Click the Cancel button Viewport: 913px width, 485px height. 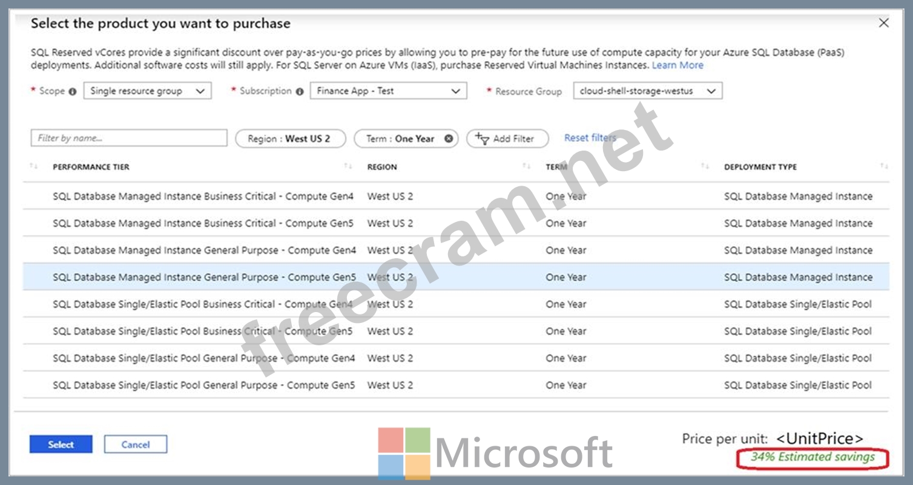click(x=135, y=444)
